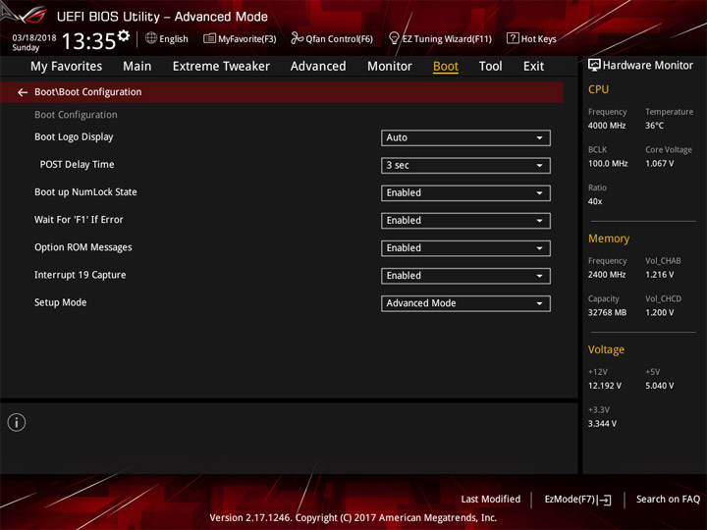Click the Version 2.17.1246 copyright text

click(x=353, y=518)
